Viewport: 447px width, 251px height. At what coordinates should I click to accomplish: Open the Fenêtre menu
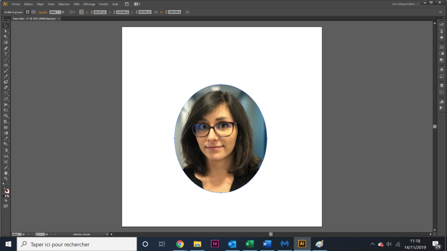click(103, 4)
